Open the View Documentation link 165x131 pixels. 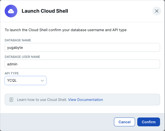pos(85,100)
